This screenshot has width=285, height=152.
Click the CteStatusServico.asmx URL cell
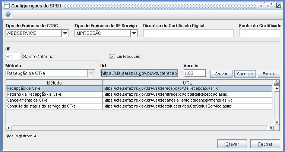click(187, 106)
